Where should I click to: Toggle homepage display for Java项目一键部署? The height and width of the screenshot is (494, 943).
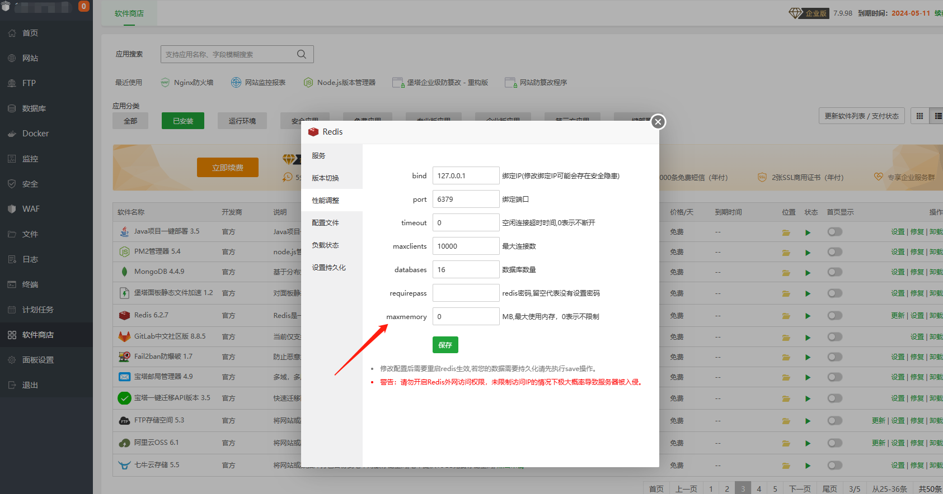pos(835,232)
